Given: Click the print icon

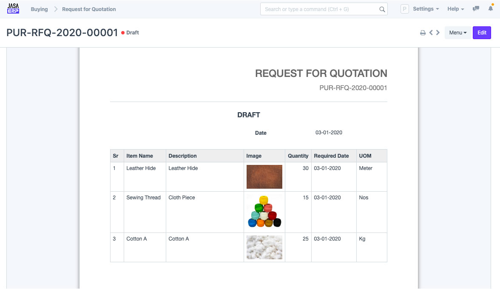Looking at the screenshot, I should (423, 33).
